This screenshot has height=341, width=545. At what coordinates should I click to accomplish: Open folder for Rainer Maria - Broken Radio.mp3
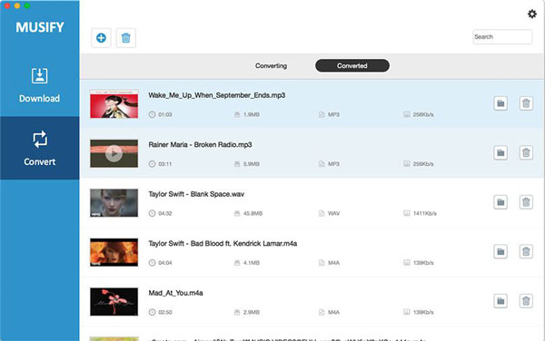(500, 152)
